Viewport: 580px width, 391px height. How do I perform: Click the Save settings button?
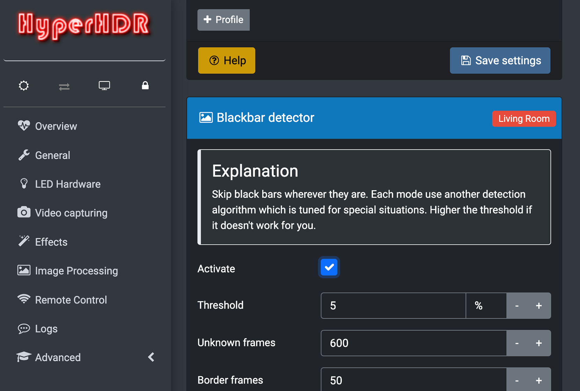click(x=500, y=60)
